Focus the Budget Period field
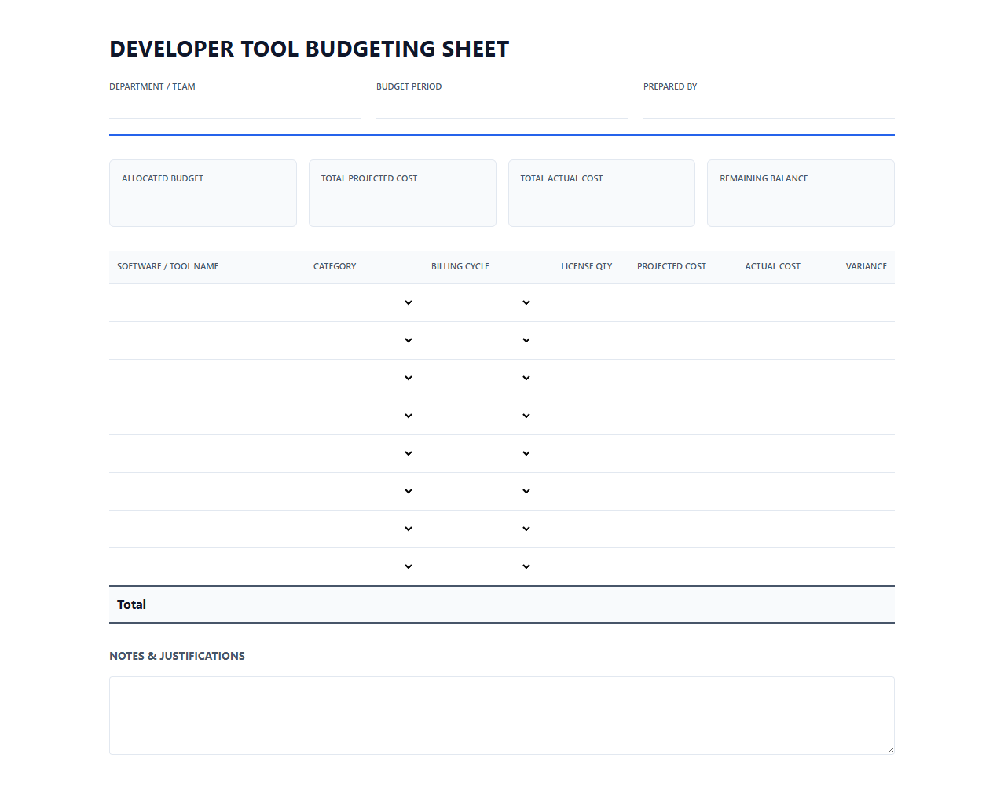Screen dimensions: 1004x791 (502, 107)
